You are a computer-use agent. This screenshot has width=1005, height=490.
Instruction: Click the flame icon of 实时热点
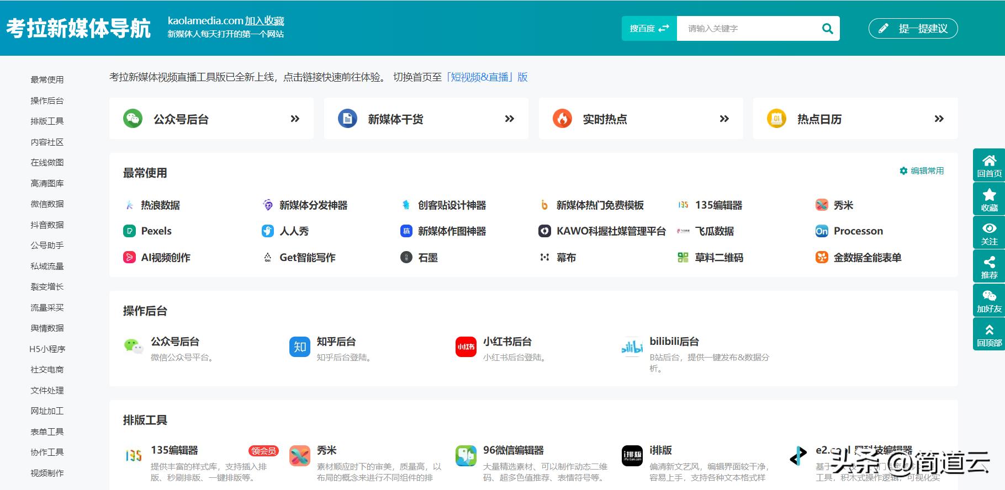pyautogui.click(x=562, y=119)
